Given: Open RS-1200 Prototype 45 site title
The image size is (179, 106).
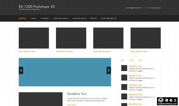Looking at the screenshot, I should 37,7.
